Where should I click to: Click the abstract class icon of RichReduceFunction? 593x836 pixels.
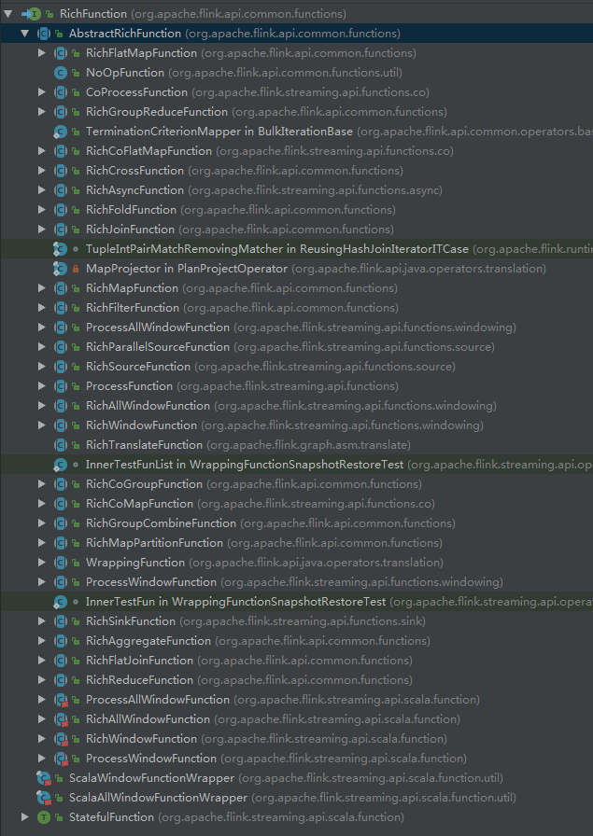pos(61,680)
